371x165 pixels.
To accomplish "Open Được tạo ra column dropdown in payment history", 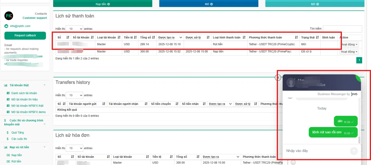I will coord(181,37).
